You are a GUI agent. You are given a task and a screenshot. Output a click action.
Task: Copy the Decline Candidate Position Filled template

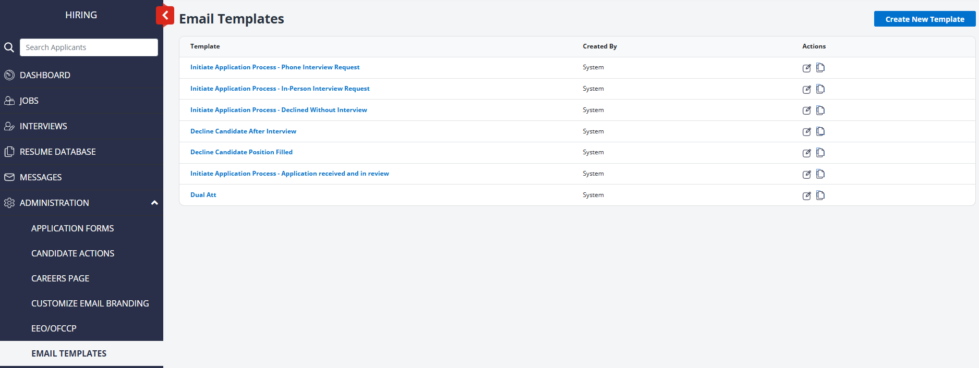click(x=820, y=153)
